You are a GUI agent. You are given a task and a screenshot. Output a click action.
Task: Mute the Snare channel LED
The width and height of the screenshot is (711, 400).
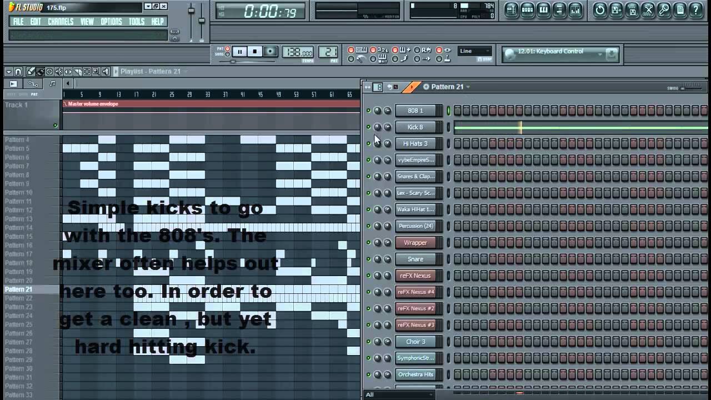(x=368, y=259)
